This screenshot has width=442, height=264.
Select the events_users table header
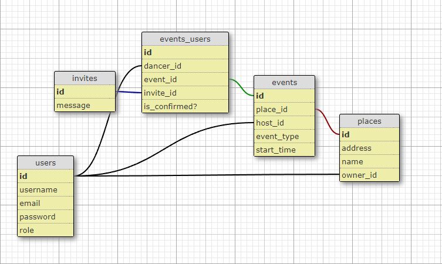(185, 39)
